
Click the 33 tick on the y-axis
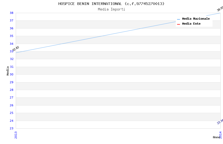click(x=12, y=51)
